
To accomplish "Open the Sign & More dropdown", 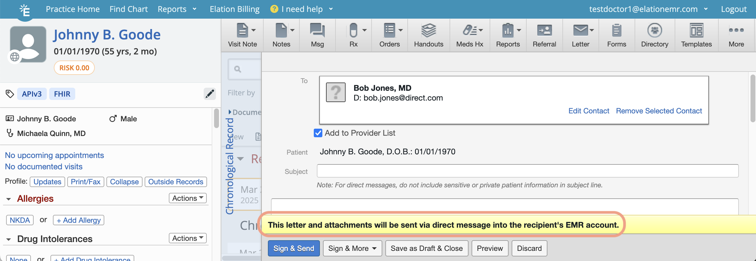I will pyautogui.click(x=352, y=248).
